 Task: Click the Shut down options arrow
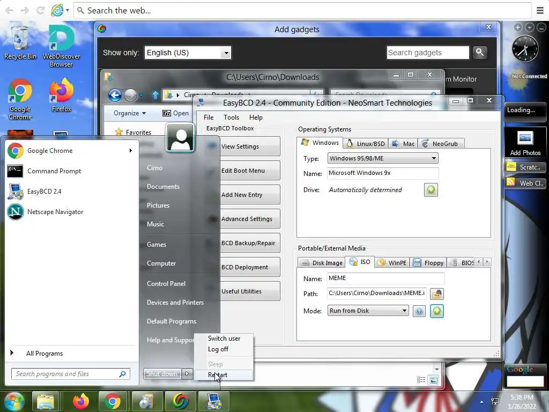tap(187, 374)
